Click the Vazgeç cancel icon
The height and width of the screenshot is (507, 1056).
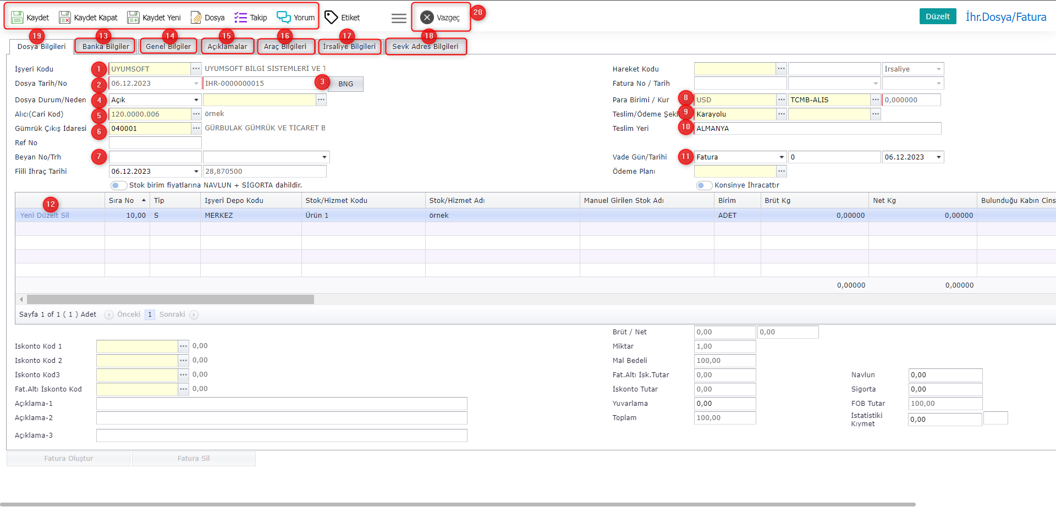tap(427, 18)
